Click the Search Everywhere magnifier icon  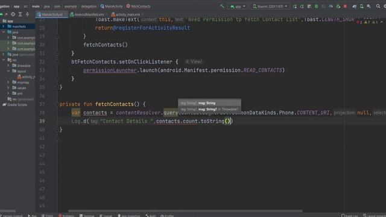pyautogui.click(x=378, y=7)
